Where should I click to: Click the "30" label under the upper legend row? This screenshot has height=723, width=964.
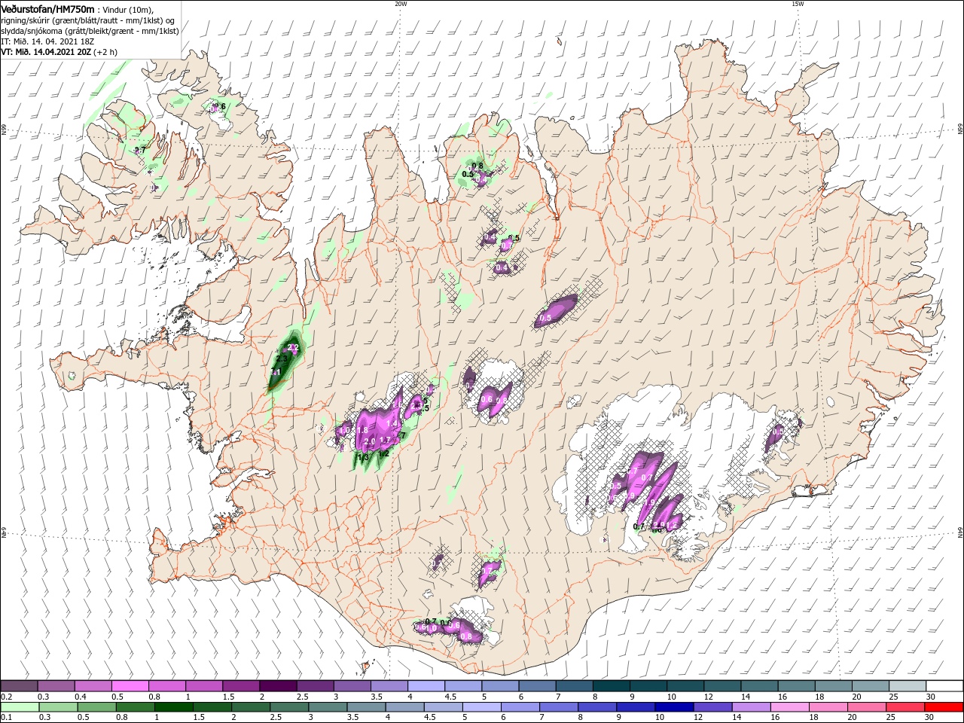pos(930,697)
